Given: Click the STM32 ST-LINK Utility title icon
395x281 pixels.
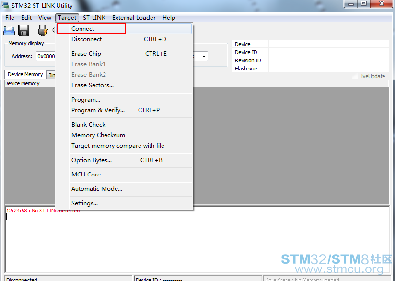Looking at the screenshot, I should (5, 5).
